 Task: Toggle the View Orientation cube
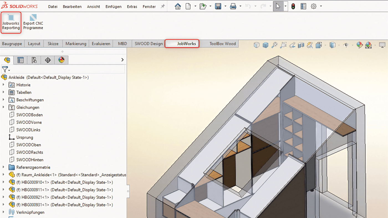pyautogui.click(x=318, y=45)
